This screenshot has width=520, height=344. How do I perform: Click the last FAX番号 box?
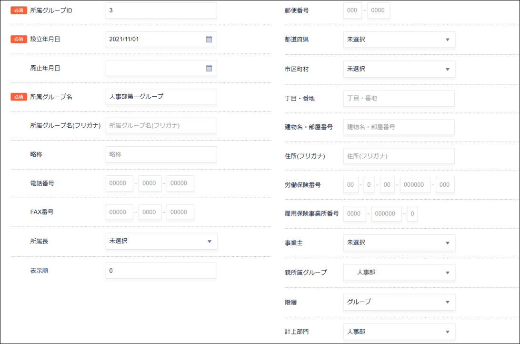click(180, 212)
